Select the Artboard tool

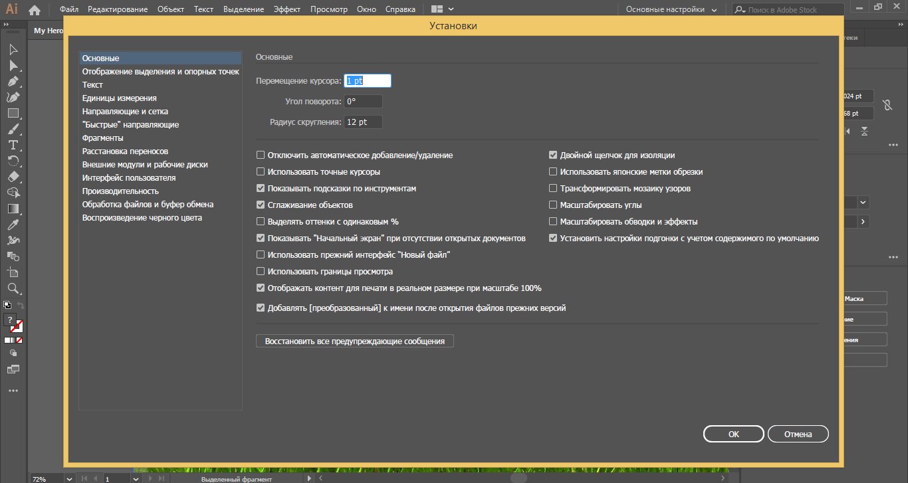[13, 272]
